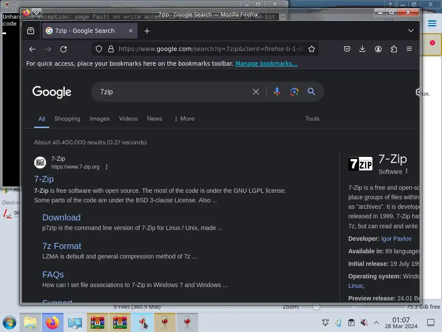
Task: Clear the Google search box text
Action: coord(256,92)
